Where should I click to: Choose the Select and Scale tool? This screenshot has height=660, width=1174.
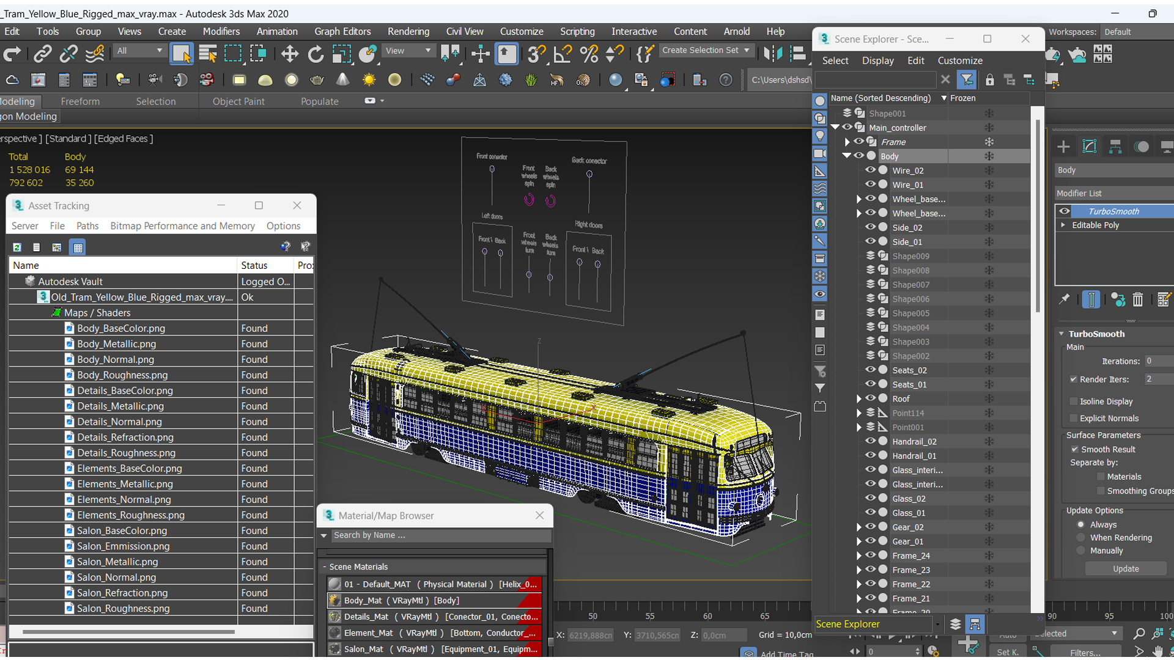[341, 54]
